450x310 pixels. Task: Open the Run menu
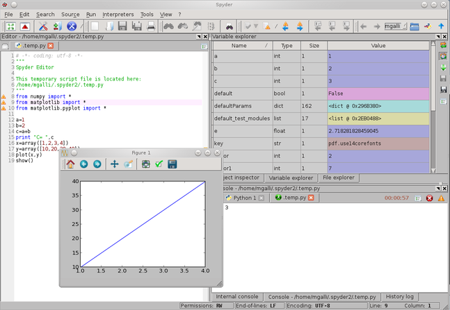tap(91, 15)
